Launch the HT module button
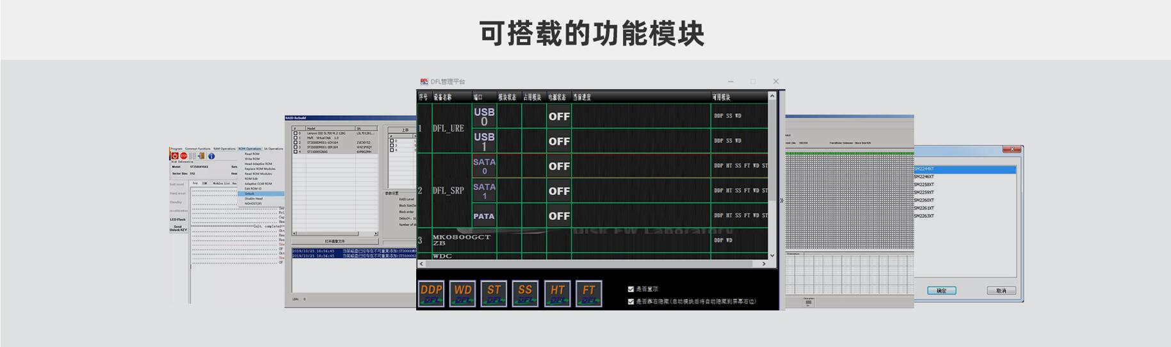 click(x=557, y=294)
